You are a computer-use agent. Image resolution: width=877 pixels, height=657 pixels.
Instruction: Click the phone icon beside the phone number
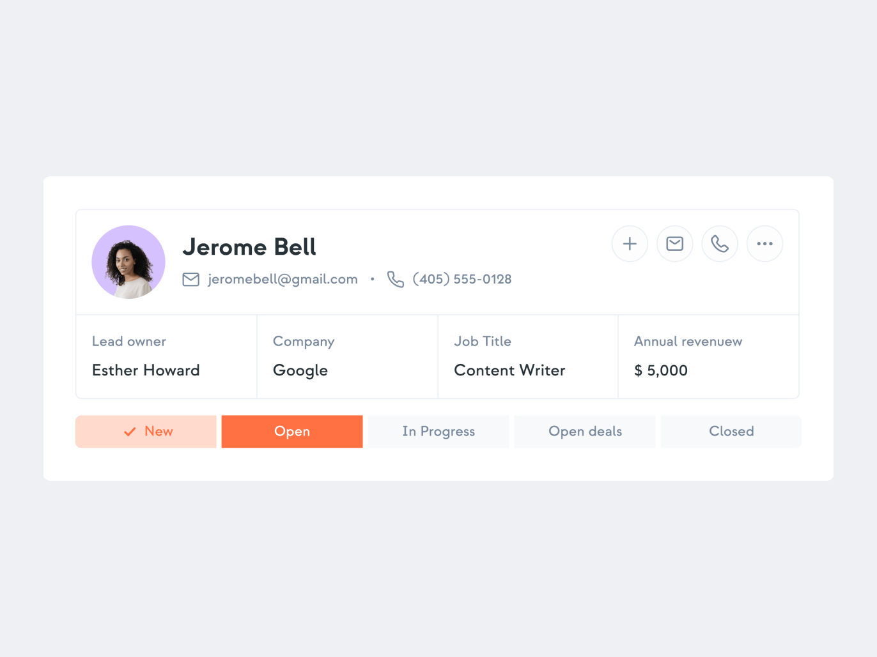click(396, 280)
